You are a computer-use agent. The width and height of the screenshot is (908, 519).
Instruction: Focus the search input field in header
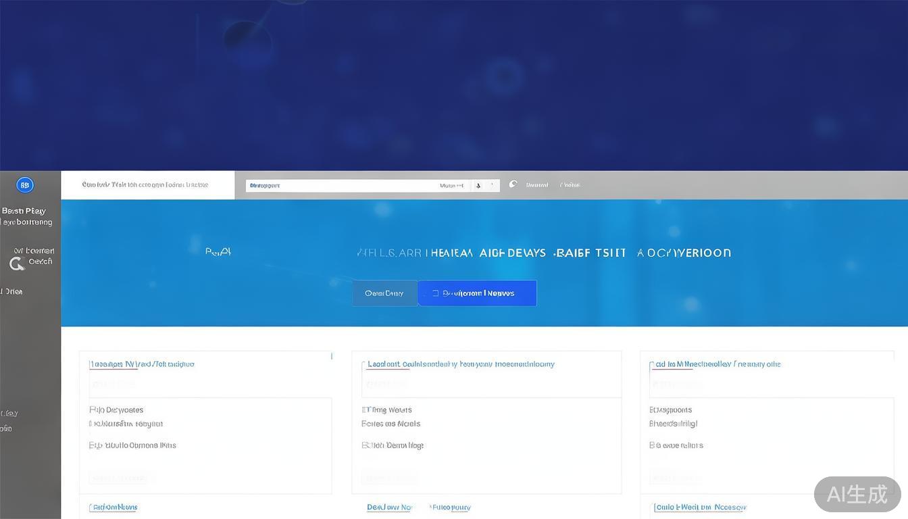[x=338, y=185]
